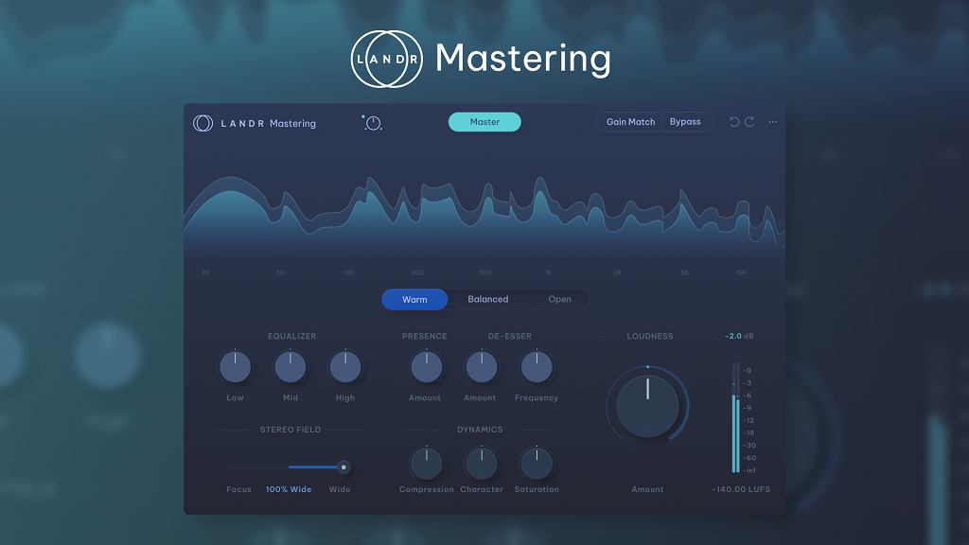Open the three-dot options menu
This screenshot has width=969, height=545.
pyautogui.click(x=772, y=121)
